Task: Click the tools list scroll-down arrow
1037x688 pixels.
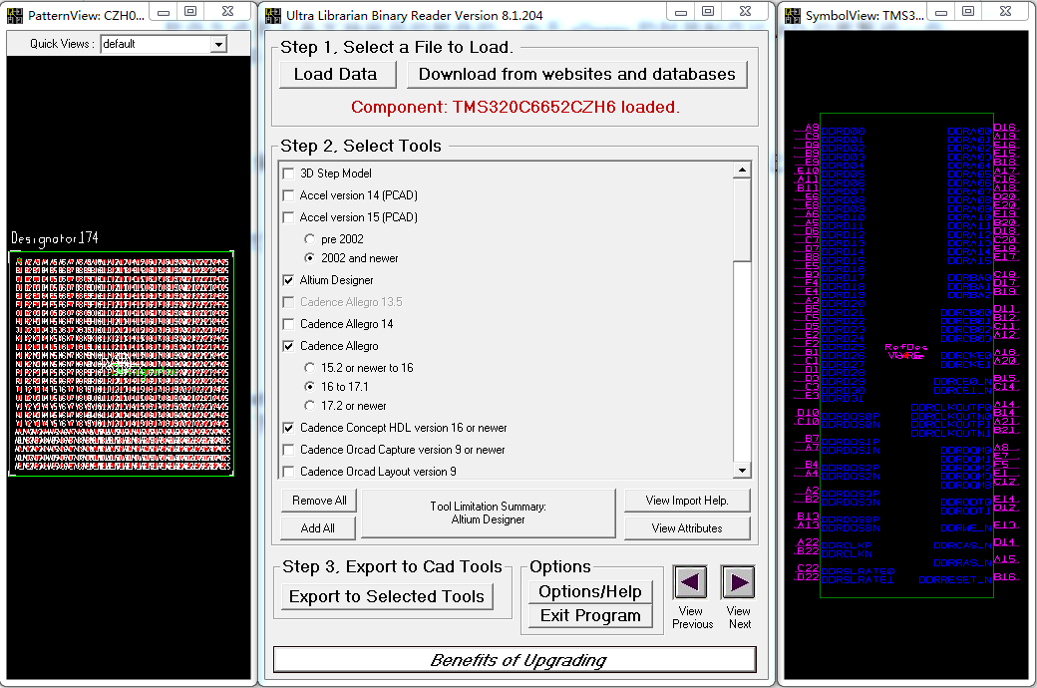Action: point(742,471)
